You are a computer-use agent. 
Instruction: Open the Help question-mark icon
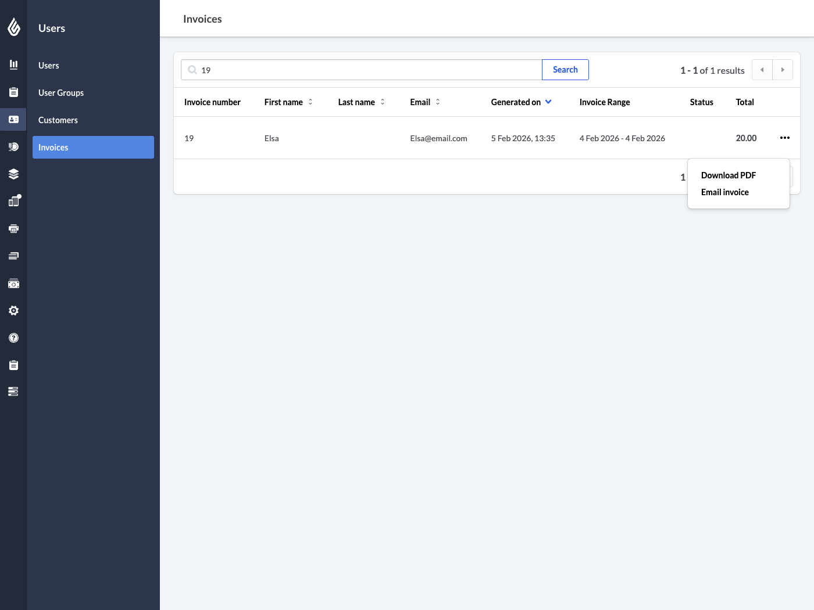coord(13,338)
